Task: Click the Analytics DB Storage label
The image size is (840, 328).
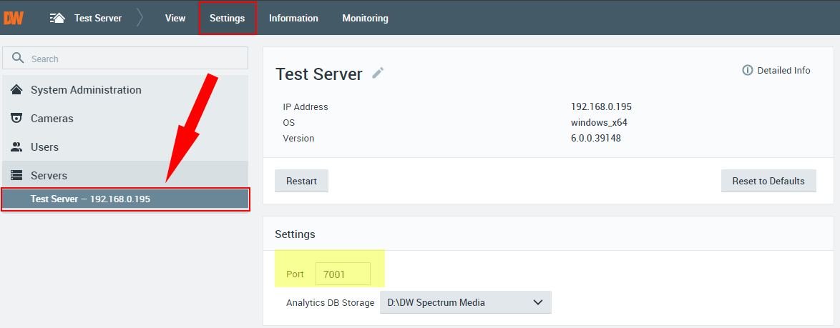Action: [331, 302]
